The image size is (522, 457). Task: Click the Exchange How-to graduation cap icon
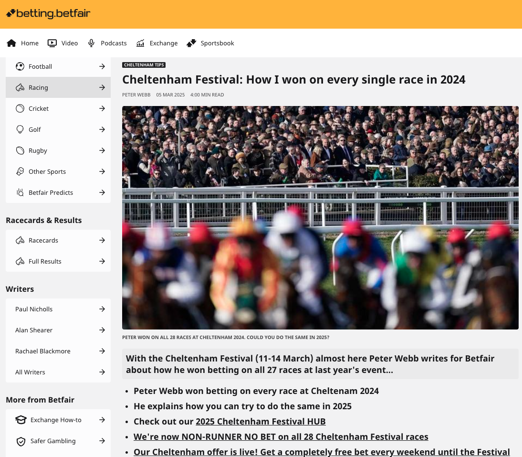(21, 420)
